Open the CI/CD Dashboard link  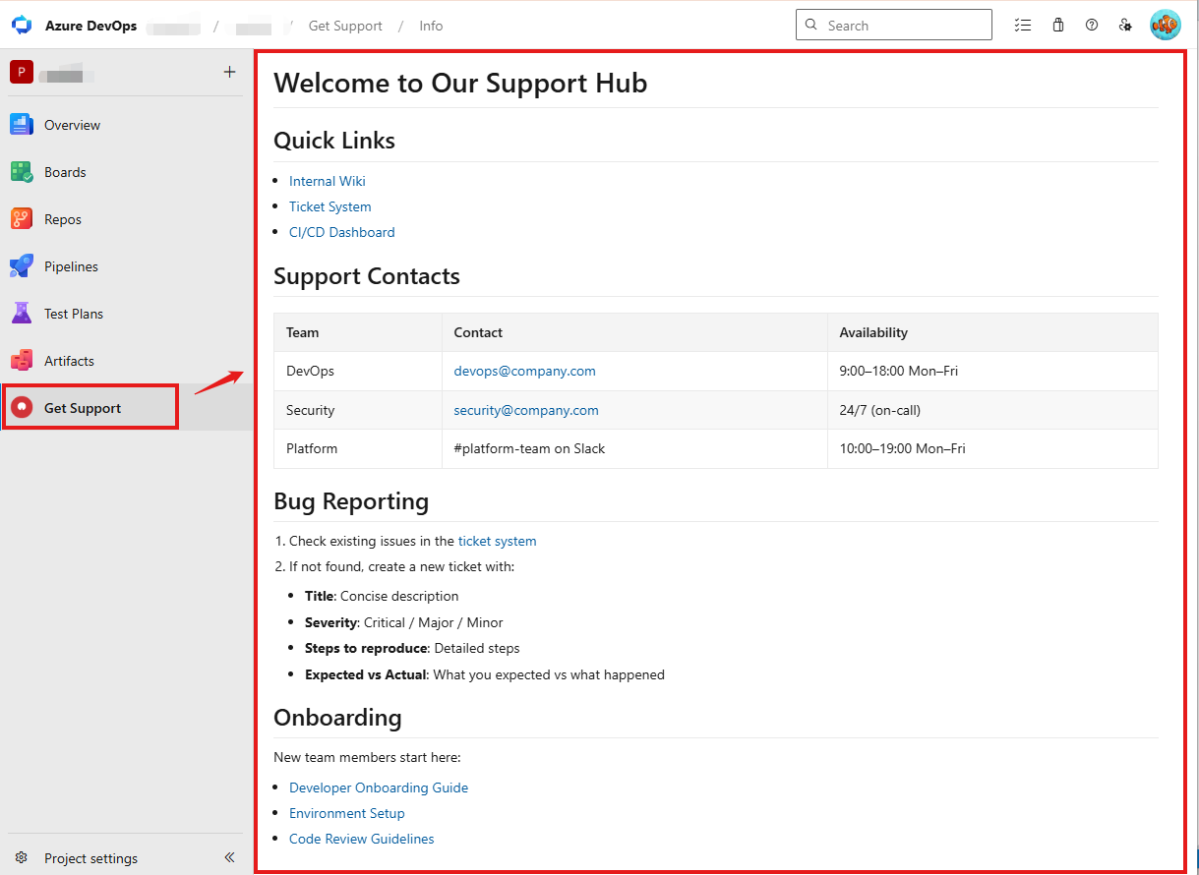pyautogui.click(x=342, y=232)
